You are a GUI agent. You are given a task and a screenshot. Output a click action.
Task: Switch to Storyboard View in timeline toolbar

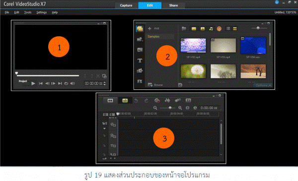coord(110,100)
